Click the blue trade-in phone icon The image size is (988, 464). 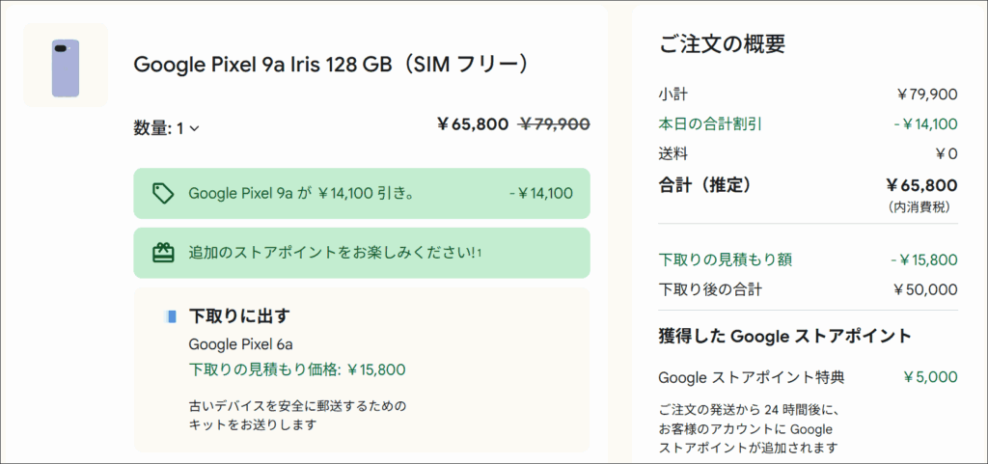[172, 315]
